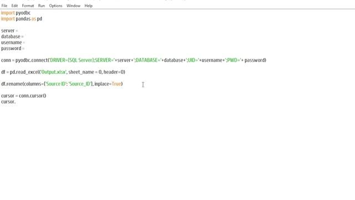Click 'header=0' argument
355x200 pixels.
pyautogui.click(x=114, y=72)
